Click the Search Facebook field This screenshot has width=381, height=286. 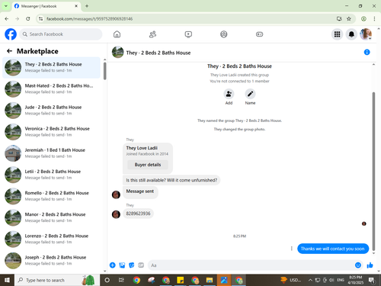61,34
